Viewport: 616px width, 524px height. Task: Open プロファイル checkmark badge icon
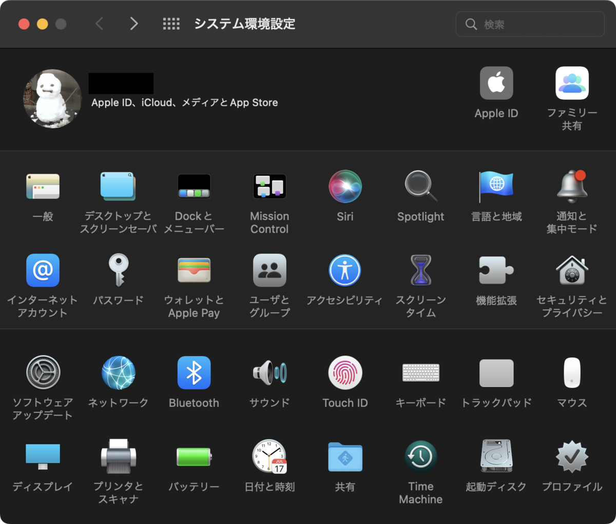coord(572,456)
